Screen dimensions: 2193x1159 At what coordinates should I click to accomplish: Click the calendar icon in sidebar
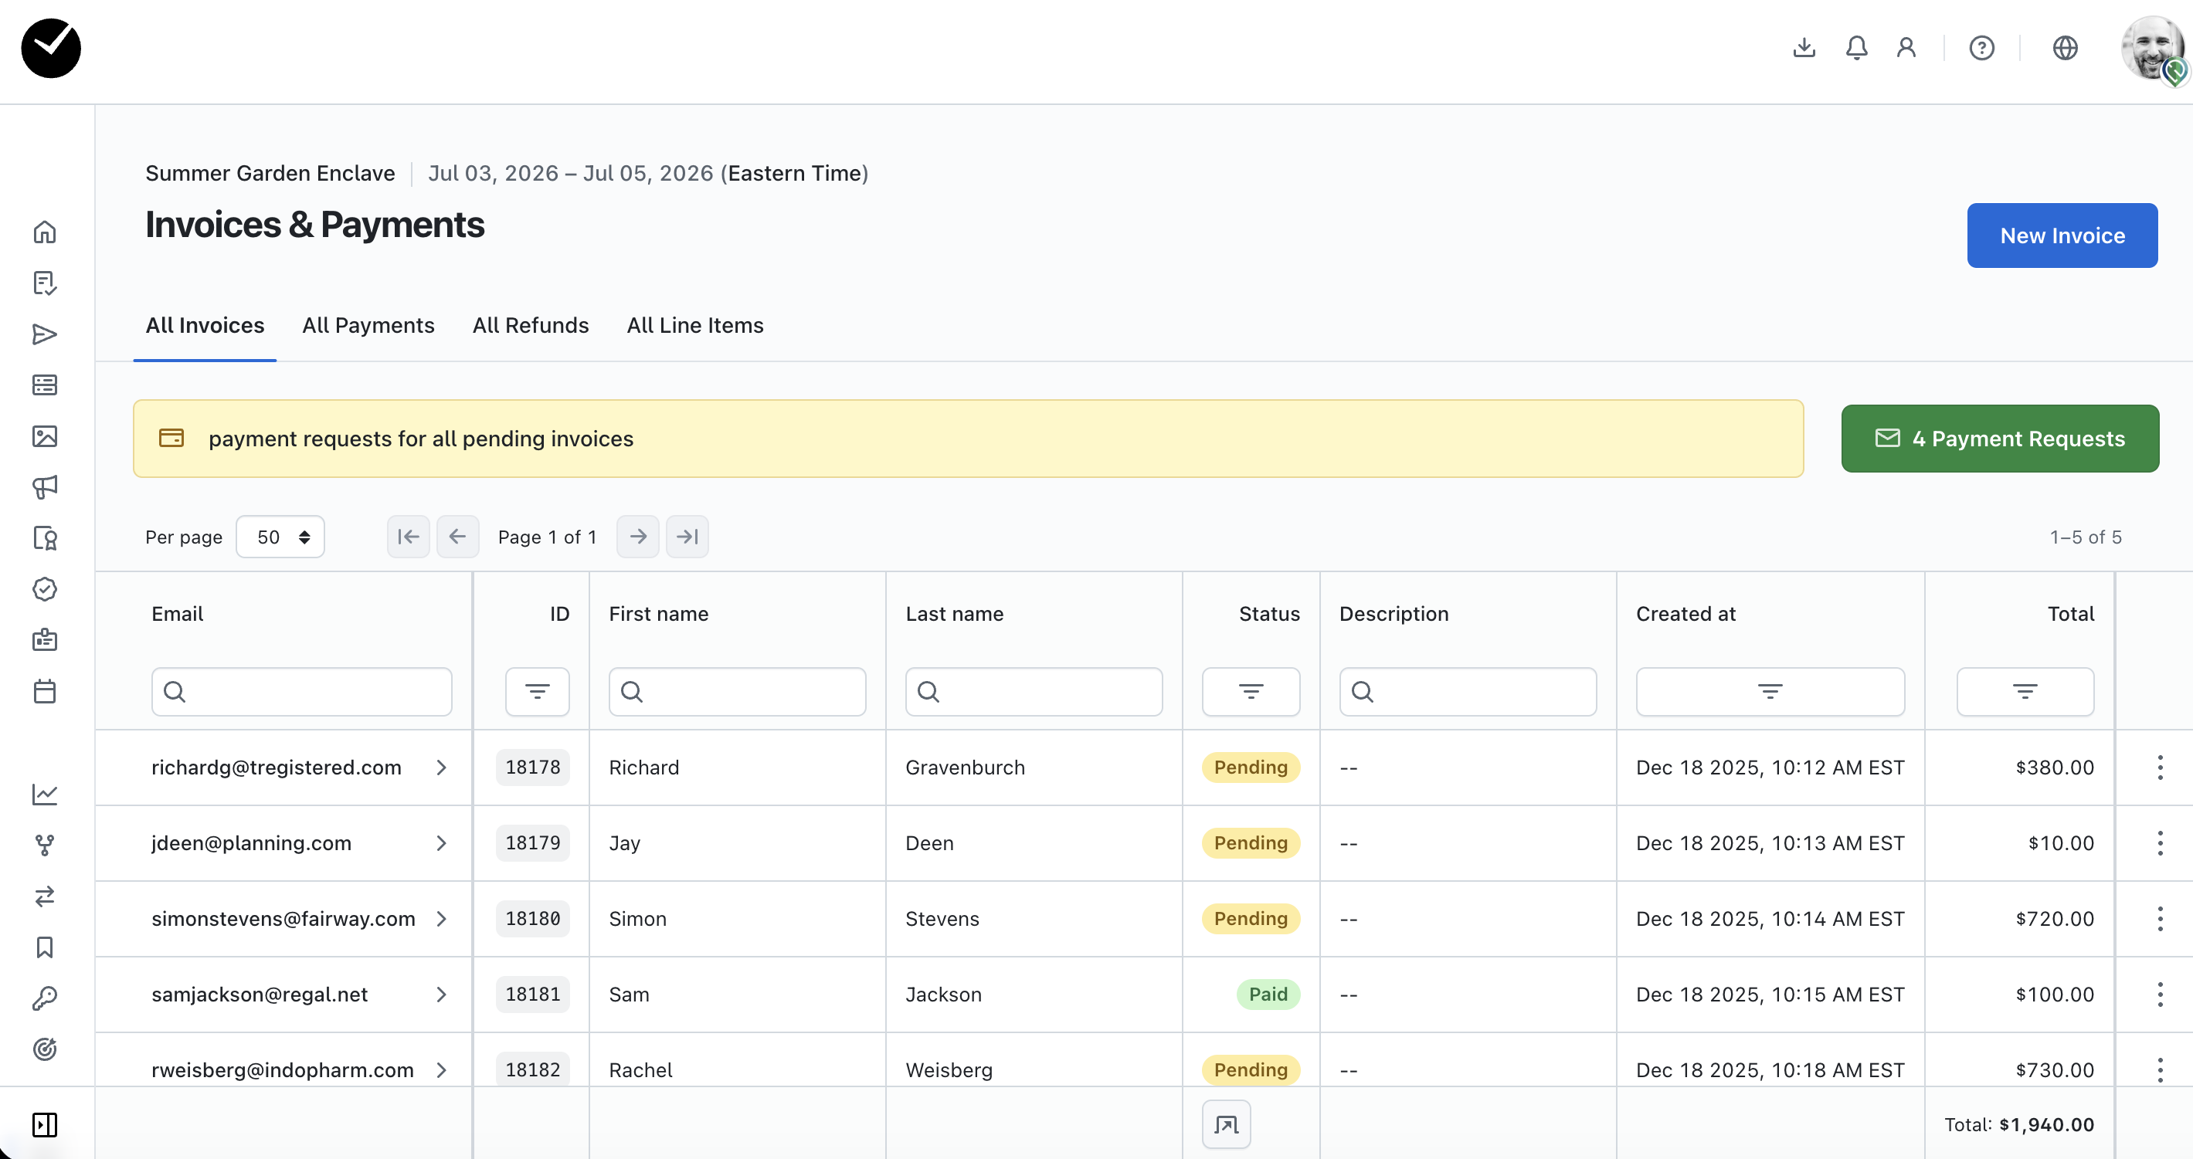[x=44, y=691]
